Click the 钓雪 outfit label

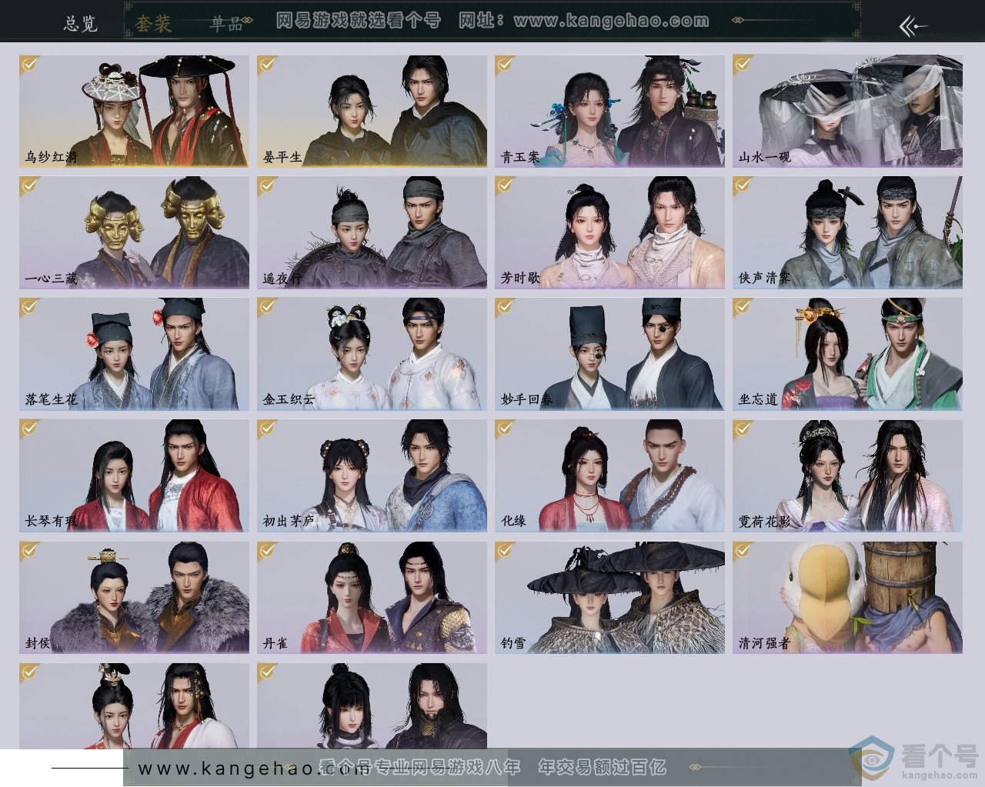(x=513, y=642)
